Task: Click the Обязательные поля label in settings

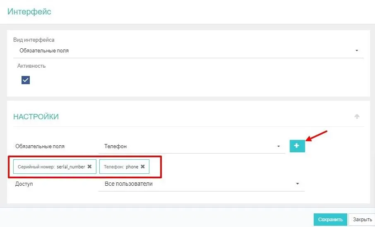Action: pyautogui.click(x=40, y=147)
